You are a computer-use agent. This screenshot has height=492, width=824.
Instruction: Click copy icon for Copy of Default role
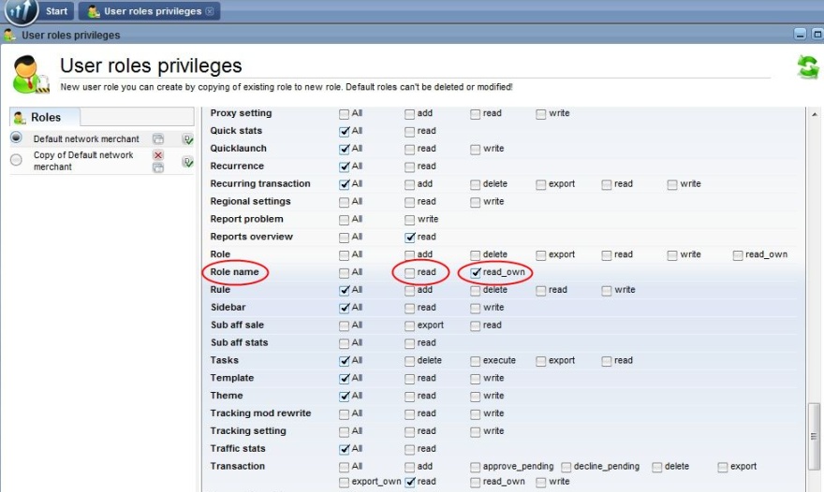(x=158, y=167)
